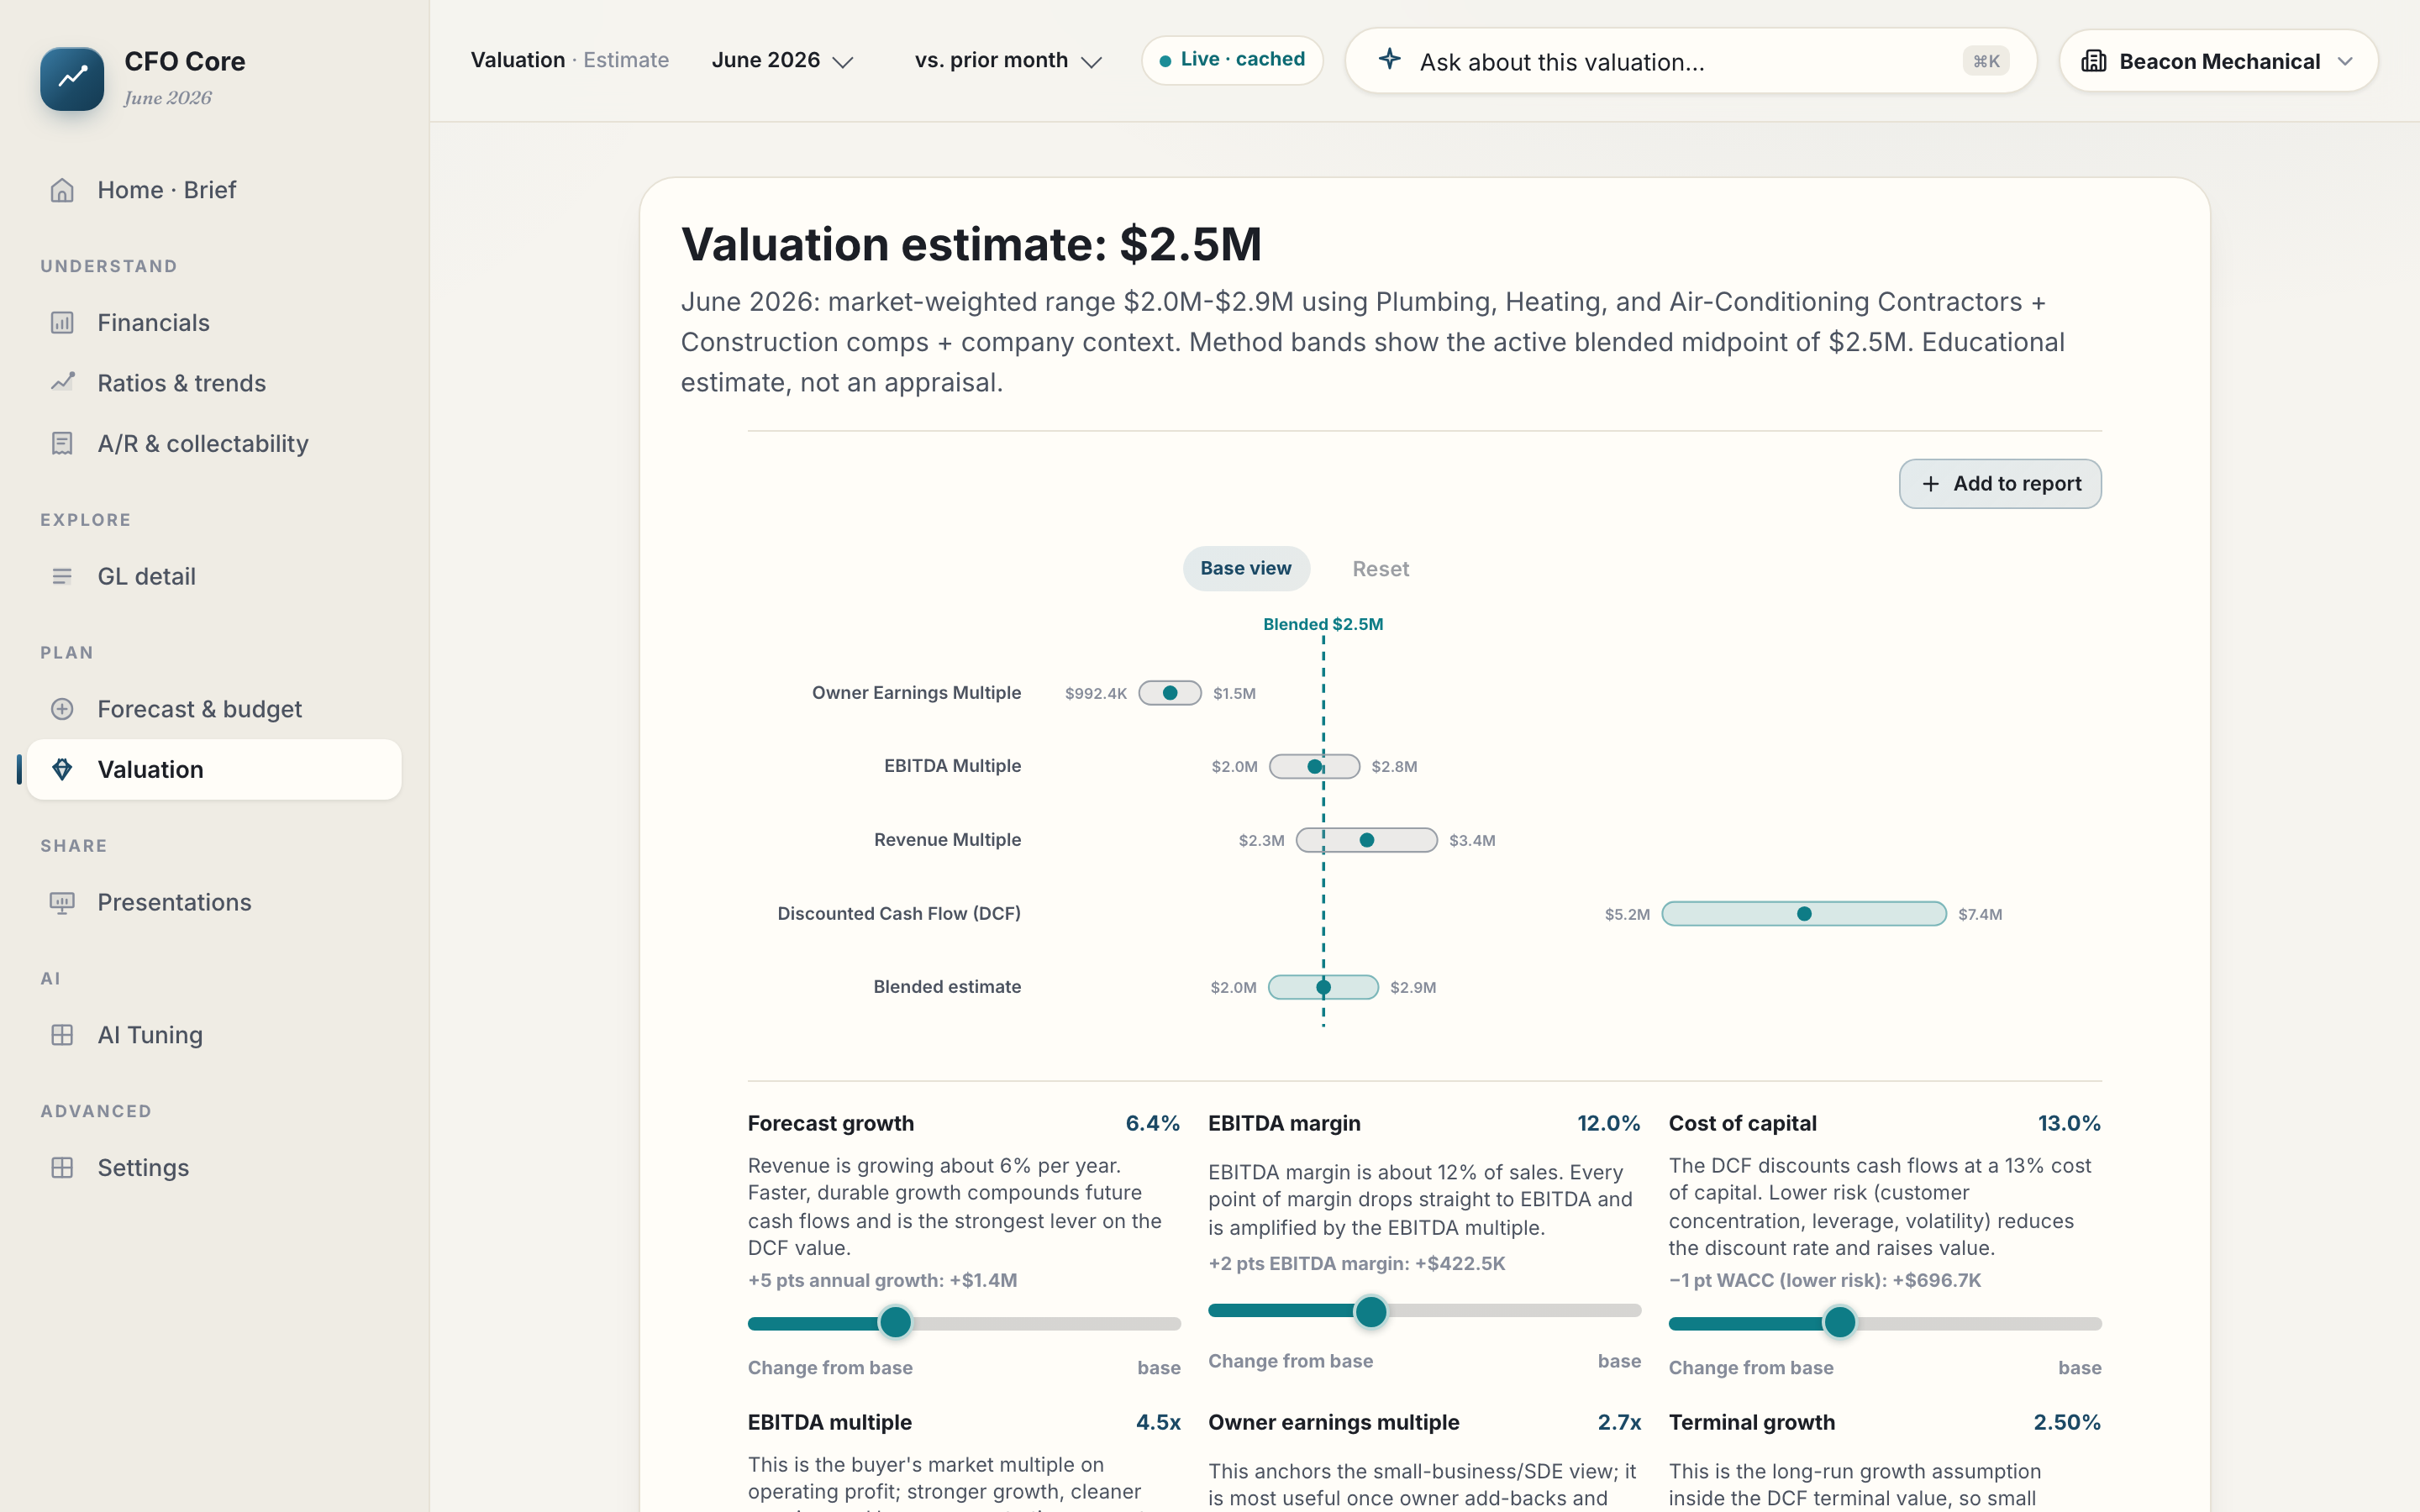Screen dimensions: 2420x1512
Task: Click the Blended $2.5M marker label
Action: pos(1323,624)
